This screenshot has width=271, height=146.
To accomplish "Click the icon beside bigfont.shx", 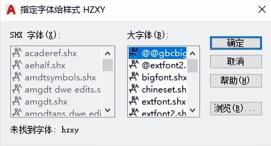I will [134, 77].
